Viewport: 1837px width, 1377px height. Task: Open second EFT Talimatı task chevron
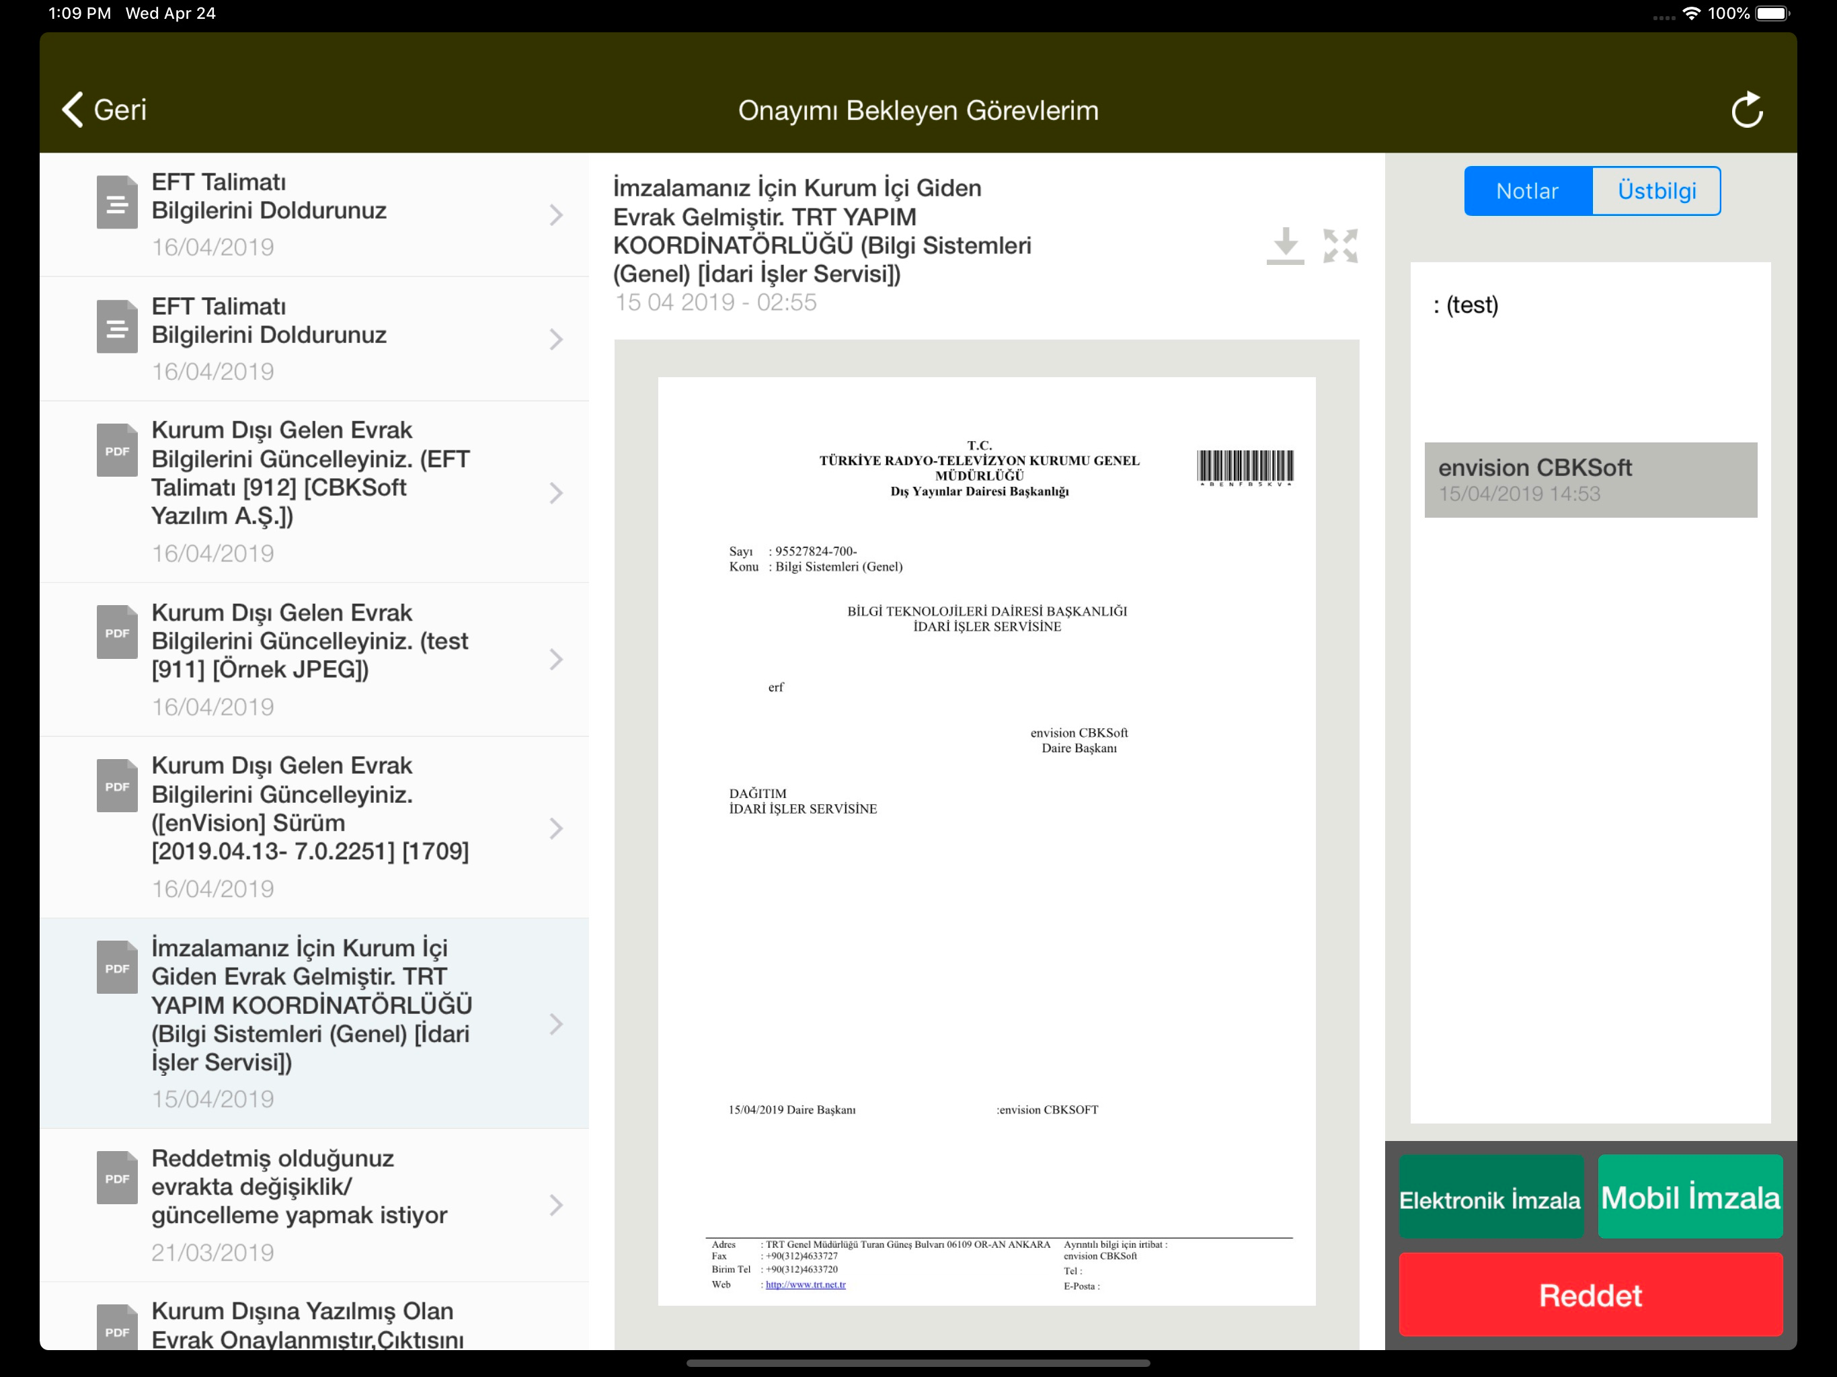pos(557,339)
